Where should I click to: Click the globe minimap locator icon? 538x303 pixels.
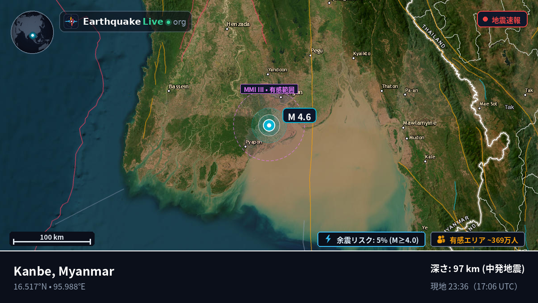click(x=32, y=35)
